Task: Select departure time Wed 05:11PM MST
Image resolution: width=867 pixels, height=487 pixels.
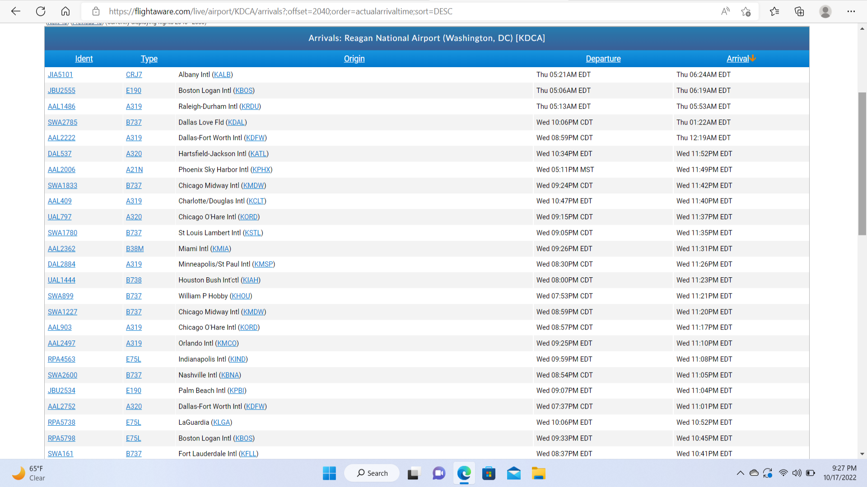Action: pyautogui.click(x=565, y=170)
